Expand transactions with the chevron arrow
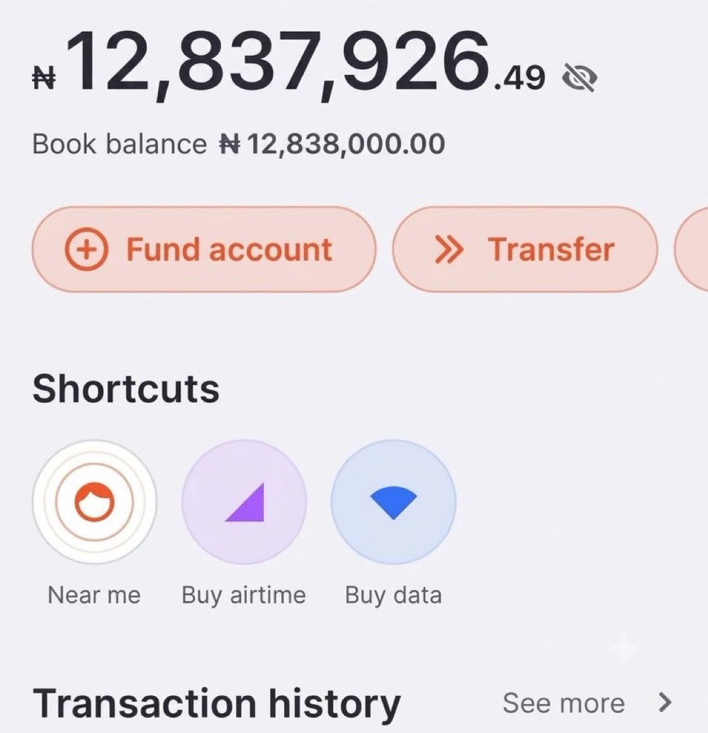 tap(665, 702)
